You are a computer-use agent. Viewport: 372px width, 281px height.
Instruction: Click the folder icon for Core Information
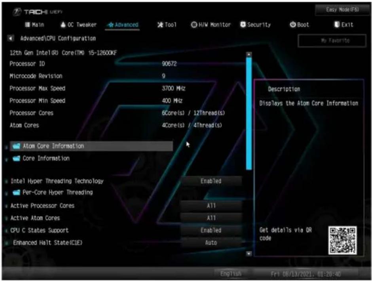click(16, 158)
